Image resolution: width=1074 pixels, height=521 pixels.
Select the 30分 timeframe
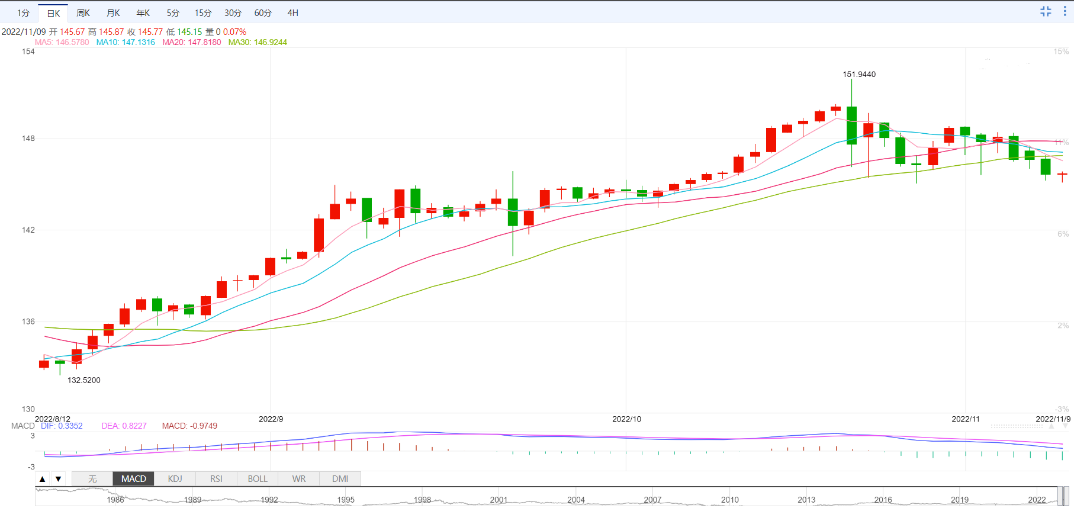(233, 13)
